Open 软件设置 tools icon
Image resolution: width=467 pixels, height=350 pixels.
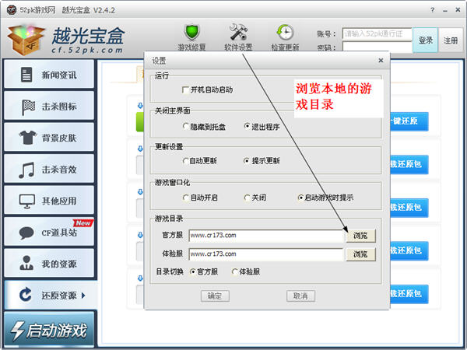[x=238, y=32]
